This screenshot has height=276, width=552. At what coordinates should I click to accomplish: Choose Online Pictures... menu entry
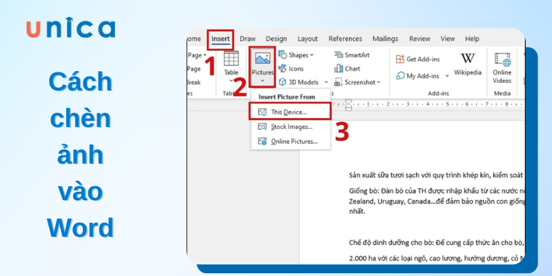[x=290, y=141]
